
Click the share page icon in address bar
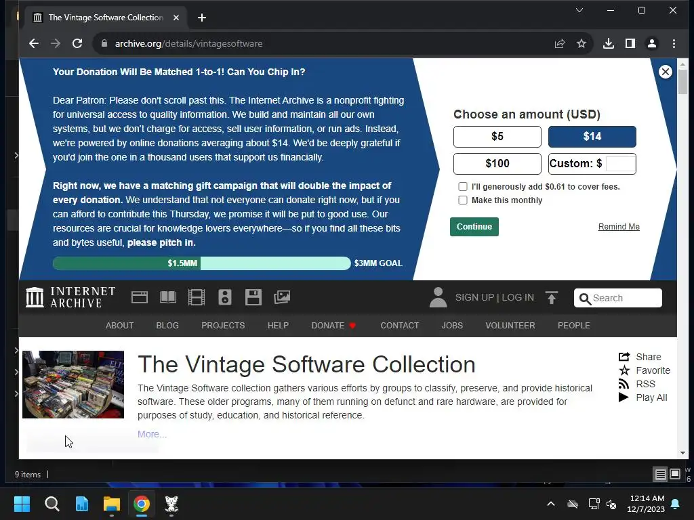click(560, 43)
